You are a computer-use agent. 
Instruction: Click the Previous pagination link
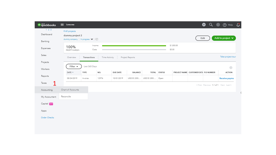tap(207, 85)
